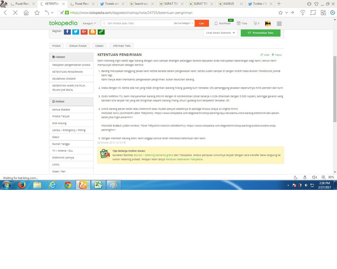Click the taskbar clock showing 2:58 PM

click(324, 185)
